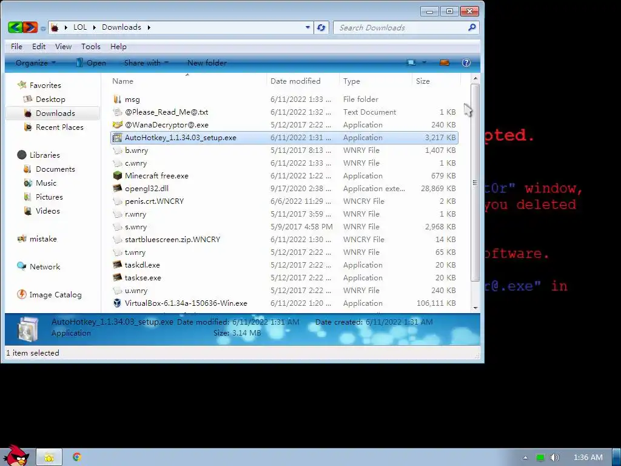Click the search magnifier icon
This screenshot has width=621, height=466.
(x=472, y=27)
